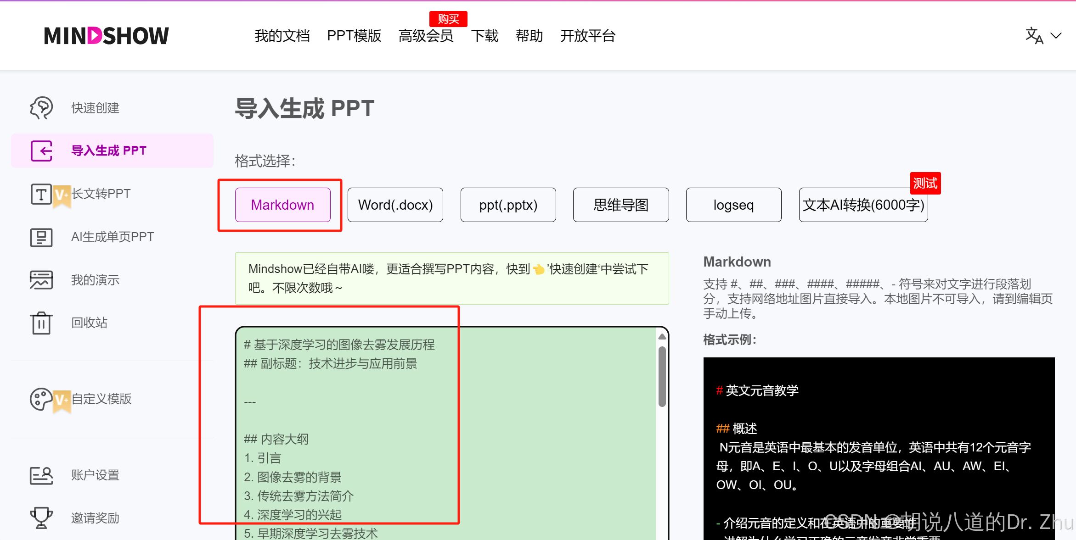Click the scroll-up arrow in the text editor
Screen dimensions: 1076x540
[x=662, y=337]
